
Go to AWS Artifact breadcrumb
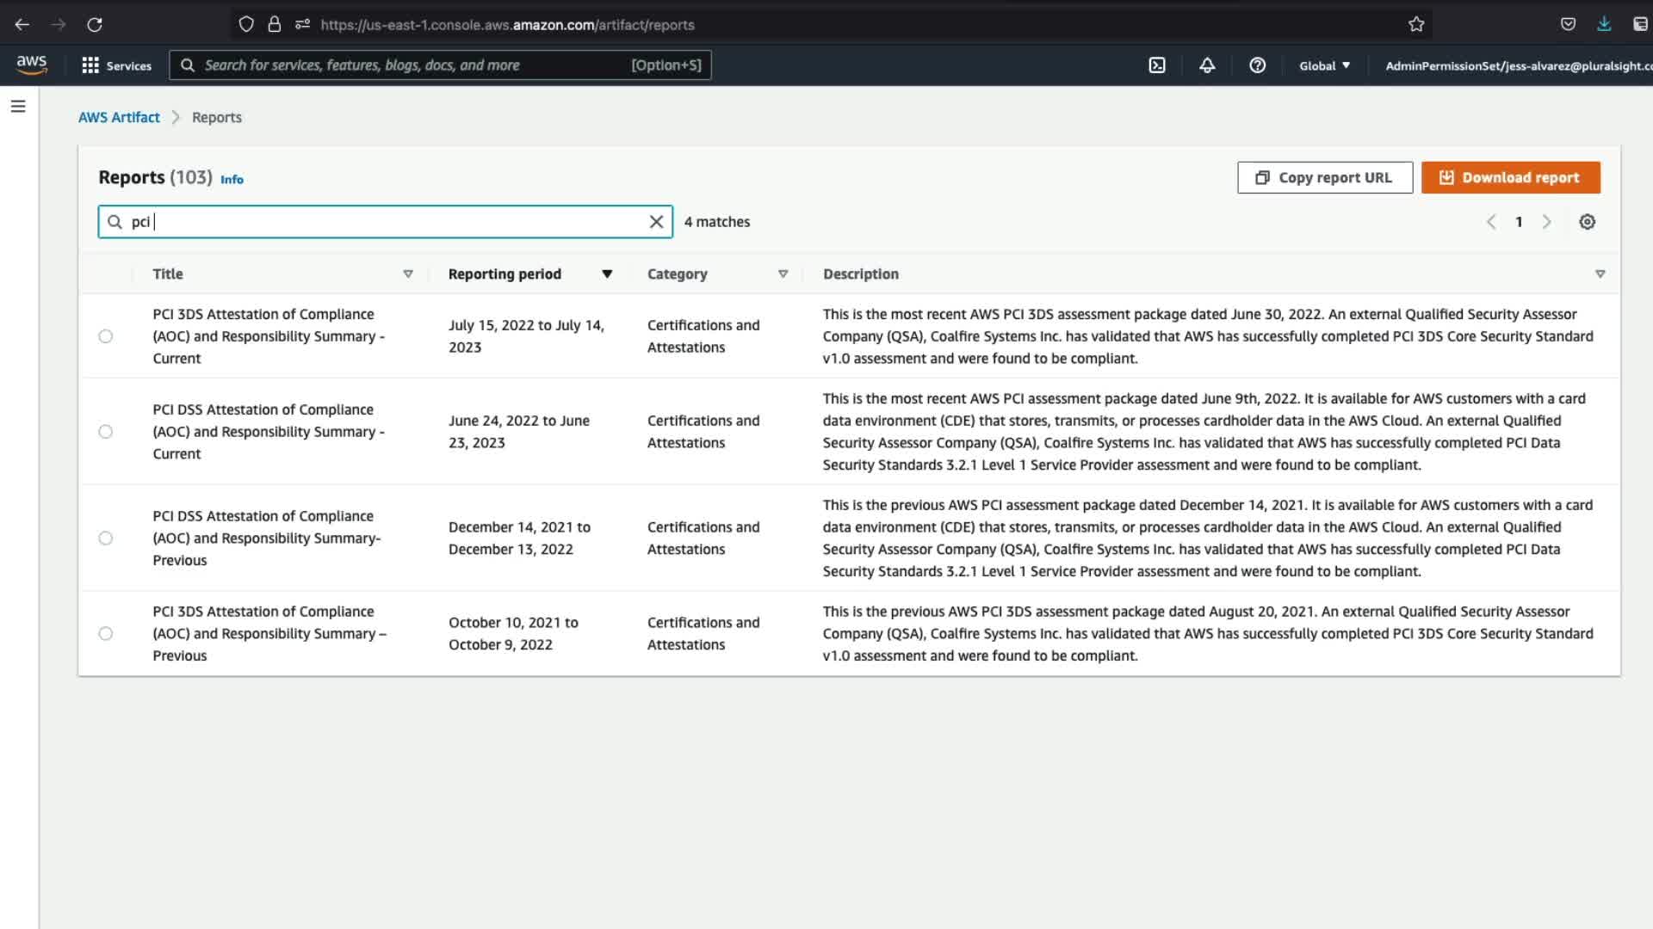(x=119, y=117)
